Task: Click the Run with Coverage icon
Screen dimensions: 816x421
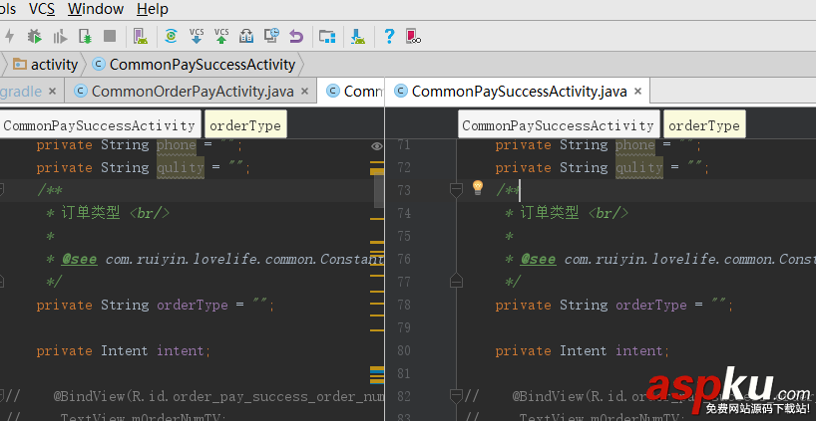Action: pos(61,37)
